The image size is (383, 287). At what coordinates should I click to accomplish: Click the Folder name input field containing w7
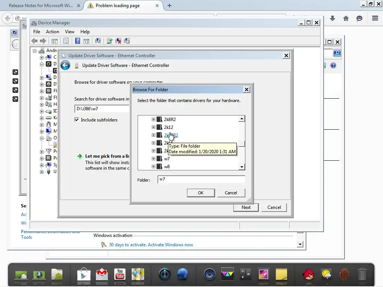(x=201, y=179)
